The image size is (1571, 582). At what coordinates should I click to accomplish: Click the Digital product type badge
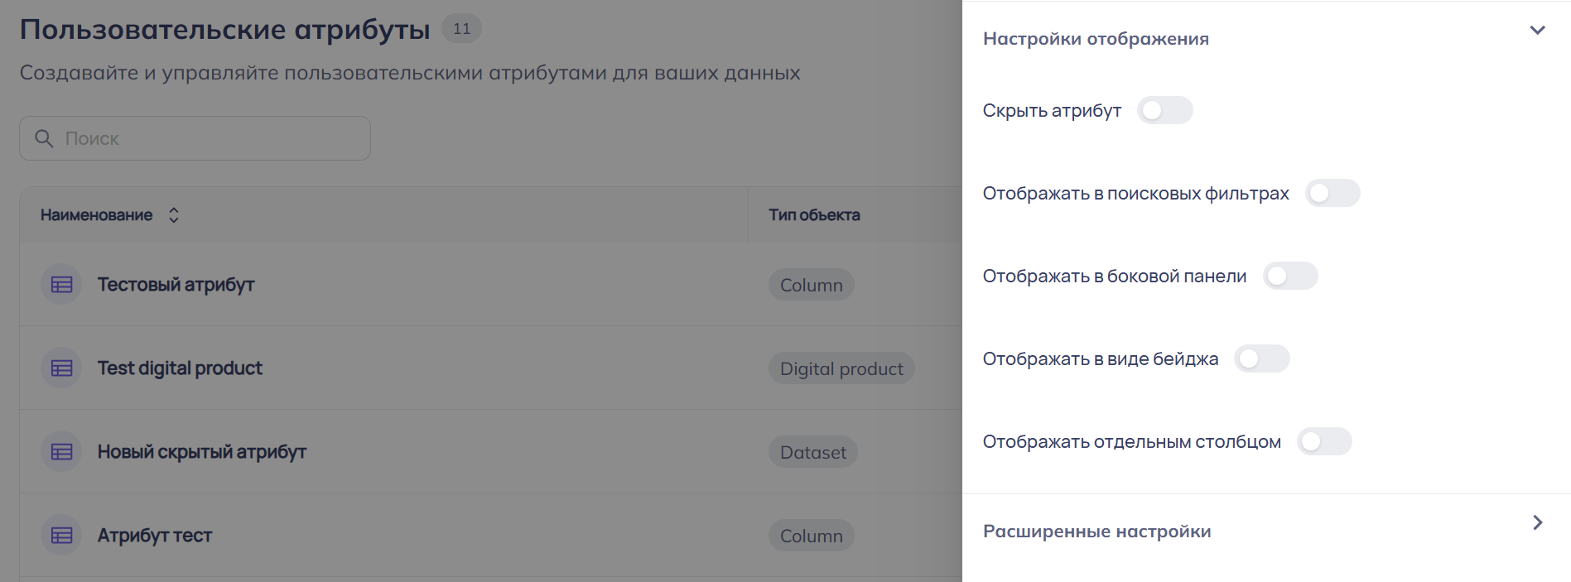[x=841, y=369]
